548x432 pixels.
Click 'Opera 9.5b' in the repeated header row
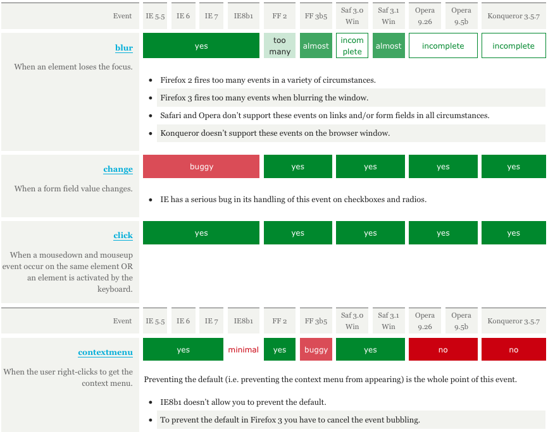pyautogui.click(x=461, y=321)
